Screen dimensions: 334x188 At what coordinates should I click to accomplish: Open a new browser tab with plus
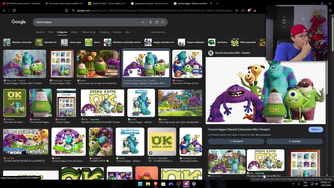[217, 3]
